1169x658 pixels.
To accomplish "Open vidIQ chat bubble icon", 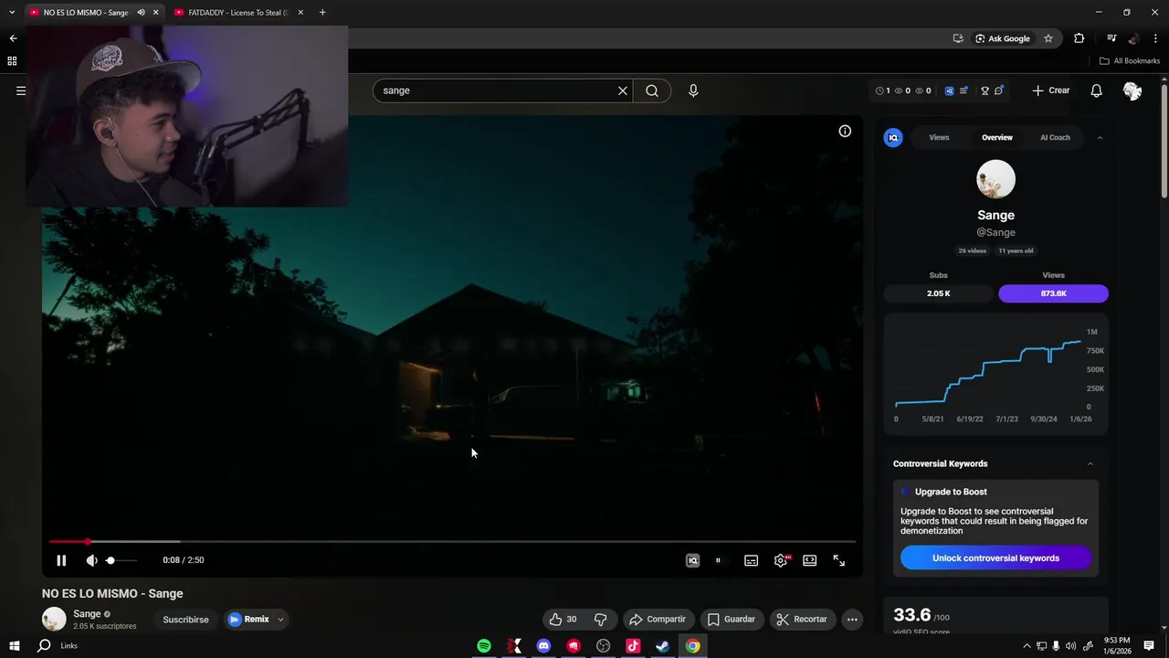I will (x=999, y=90).
